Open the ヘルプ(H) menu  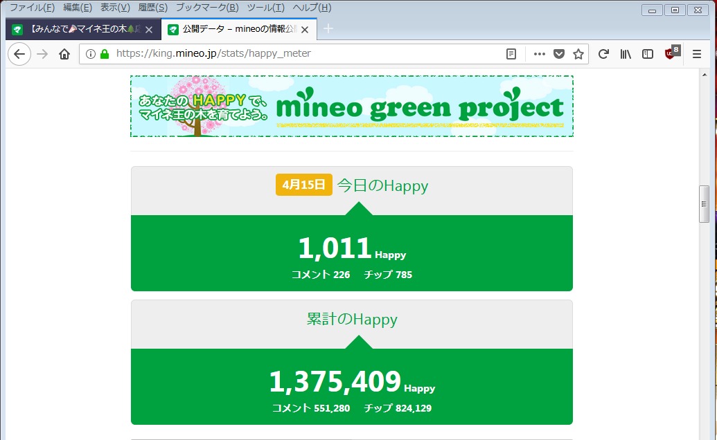click(x=312, y=8)
